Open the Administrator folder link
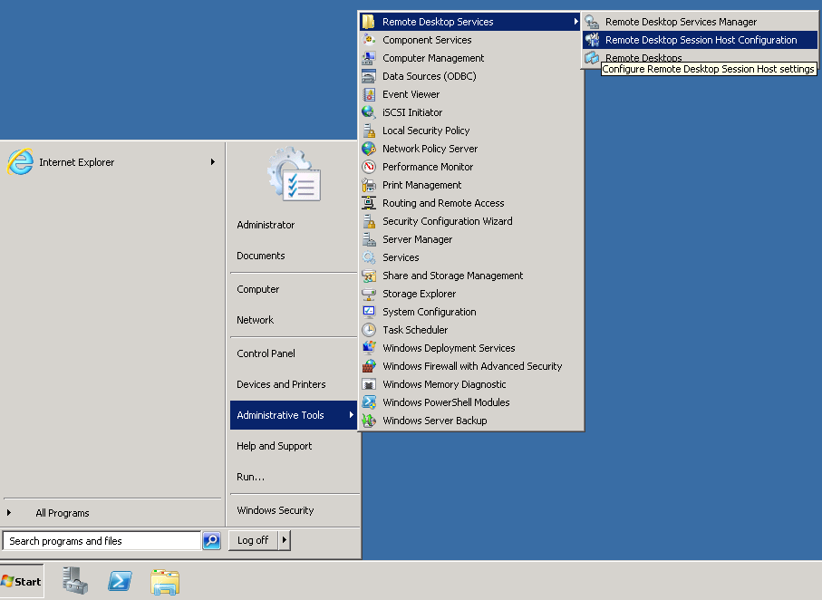822x600 pixels. [294, 225]
